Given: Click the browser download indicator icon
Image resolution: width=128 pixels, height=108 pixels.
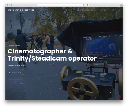Looking at the screenshot, I should click(87, 5).
